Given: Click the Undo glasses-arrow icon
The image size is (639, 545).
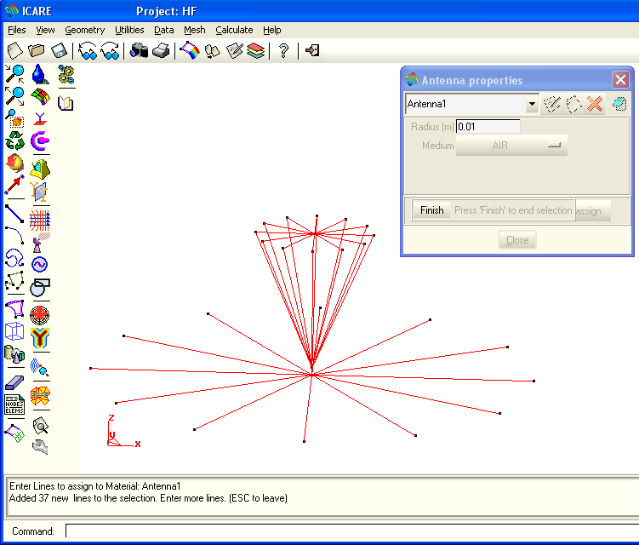Looking at the screenshot, I should coord(87,51).
